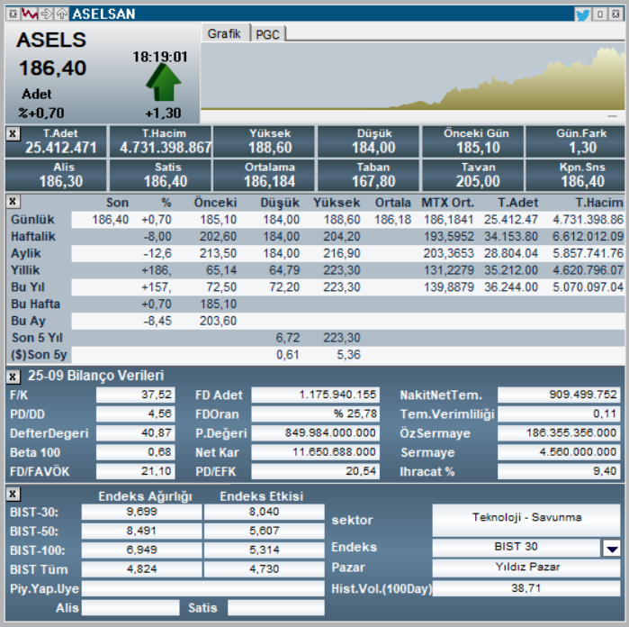Click the Twitter bird icon
The image size is (629, 627).
(x=582, y=14)
